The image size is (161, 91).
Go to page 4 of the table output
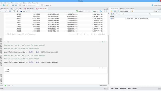pyautogui.click(x=88, y=34)
